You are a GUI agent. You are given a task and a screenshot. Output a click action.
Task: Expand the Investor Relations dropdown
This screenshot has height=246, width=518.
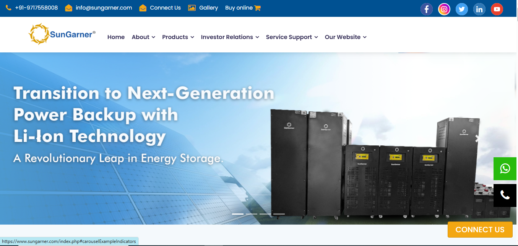(x=230, y=37)
